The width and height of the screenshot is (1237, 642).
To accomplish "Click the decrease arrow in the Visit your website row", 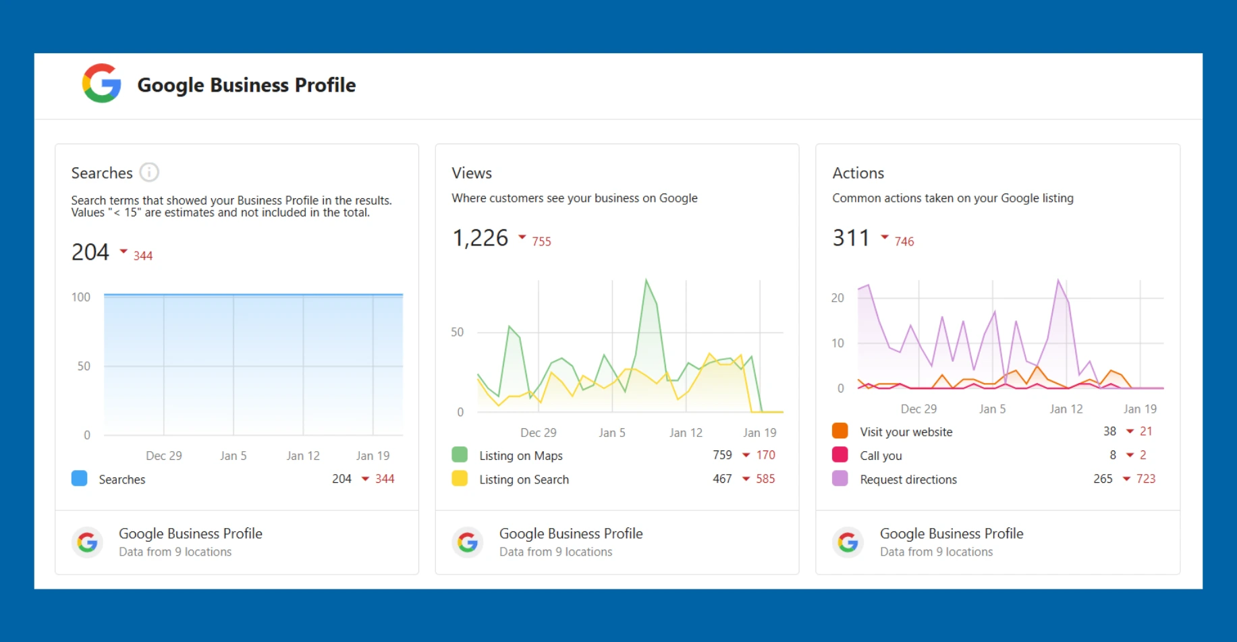I will (1130, 432).
